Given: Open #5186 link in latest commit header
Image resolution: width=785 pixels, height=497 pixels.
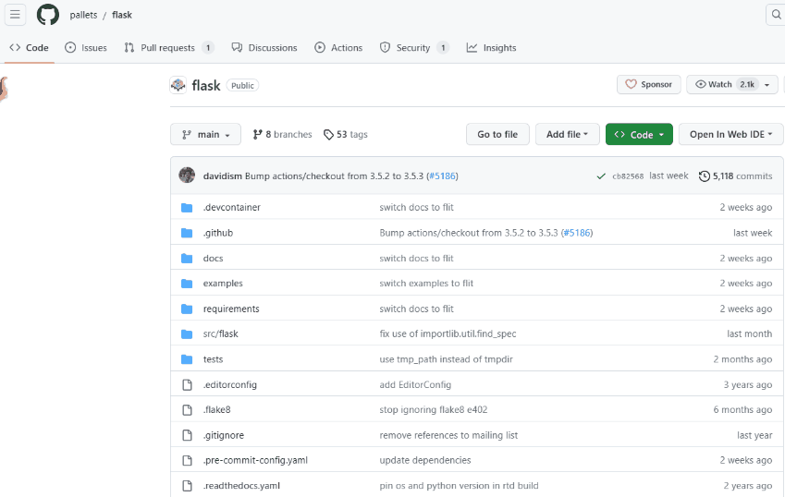Looking at the screenshot, I should [x=443, y=176].
